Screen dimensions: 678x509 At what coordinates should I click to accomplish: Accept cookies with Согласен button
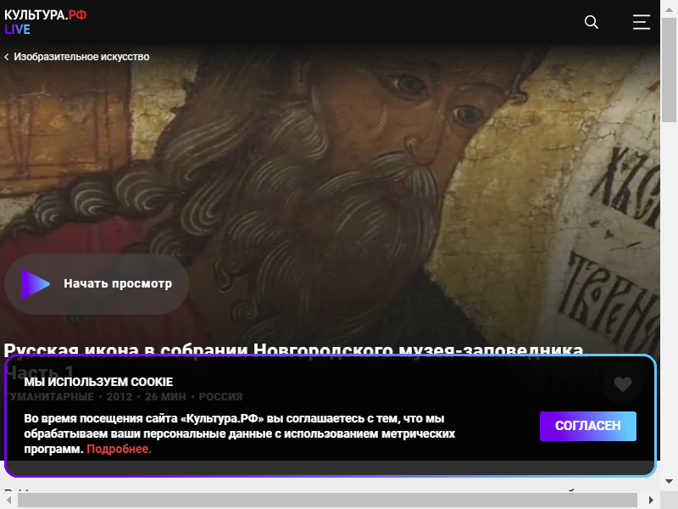pos(587,426)
